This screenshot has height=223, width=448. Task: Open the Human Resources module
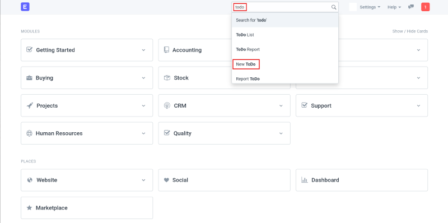pyautogui.click(x=87, y=133)
